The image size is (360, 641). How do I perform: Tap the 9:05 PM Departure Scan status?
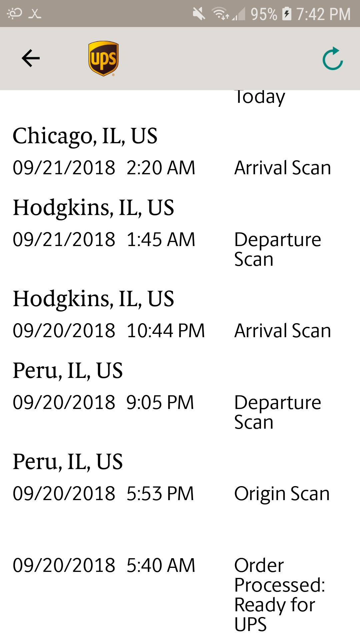(277, 412)
